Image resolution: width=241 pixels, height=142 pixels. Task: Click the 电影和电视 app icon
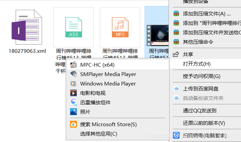click(x=73, y=93)
